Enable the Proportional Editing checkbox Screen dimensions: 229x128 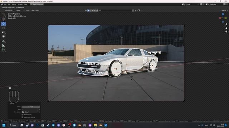(23, 117)
